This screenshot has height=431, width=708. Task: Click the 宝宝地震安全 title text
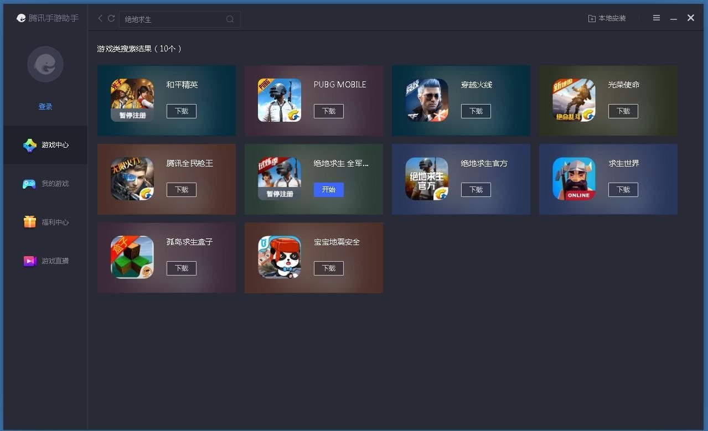pyautogui.click(x=337, y=242)
